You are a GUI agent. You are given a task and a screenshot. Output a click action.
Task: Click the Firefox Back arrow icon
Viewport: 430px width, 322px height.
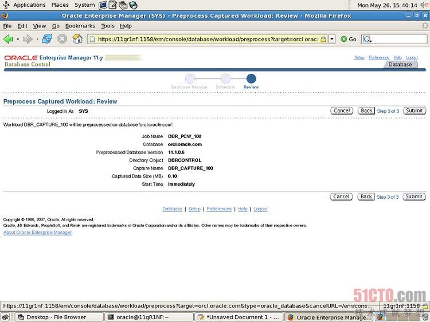[x=8, y=39]
